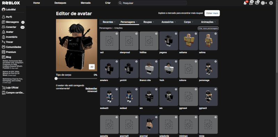Click Criar novo personagem button
This screenshot has height=137, width=278.
pyautogui.click(x=208, y=28)
